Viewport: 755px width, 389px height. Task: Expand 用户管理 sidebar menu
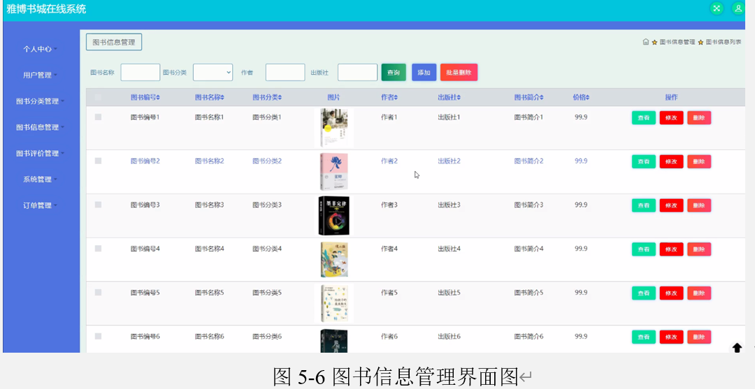tap(41, 75)
